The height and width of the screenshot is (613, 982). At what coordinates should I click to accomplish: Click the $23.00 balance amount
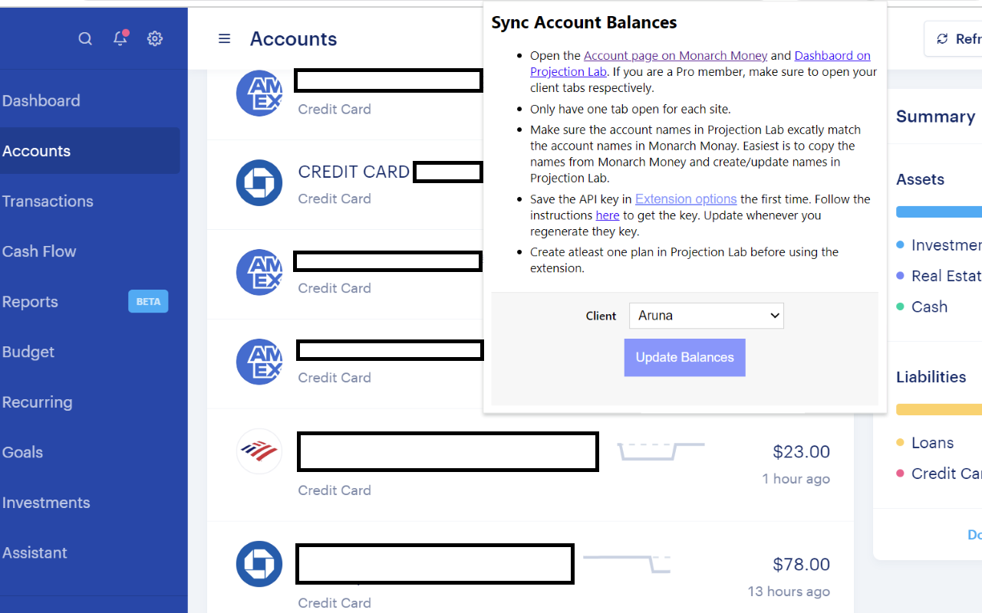tap(802, 452)
